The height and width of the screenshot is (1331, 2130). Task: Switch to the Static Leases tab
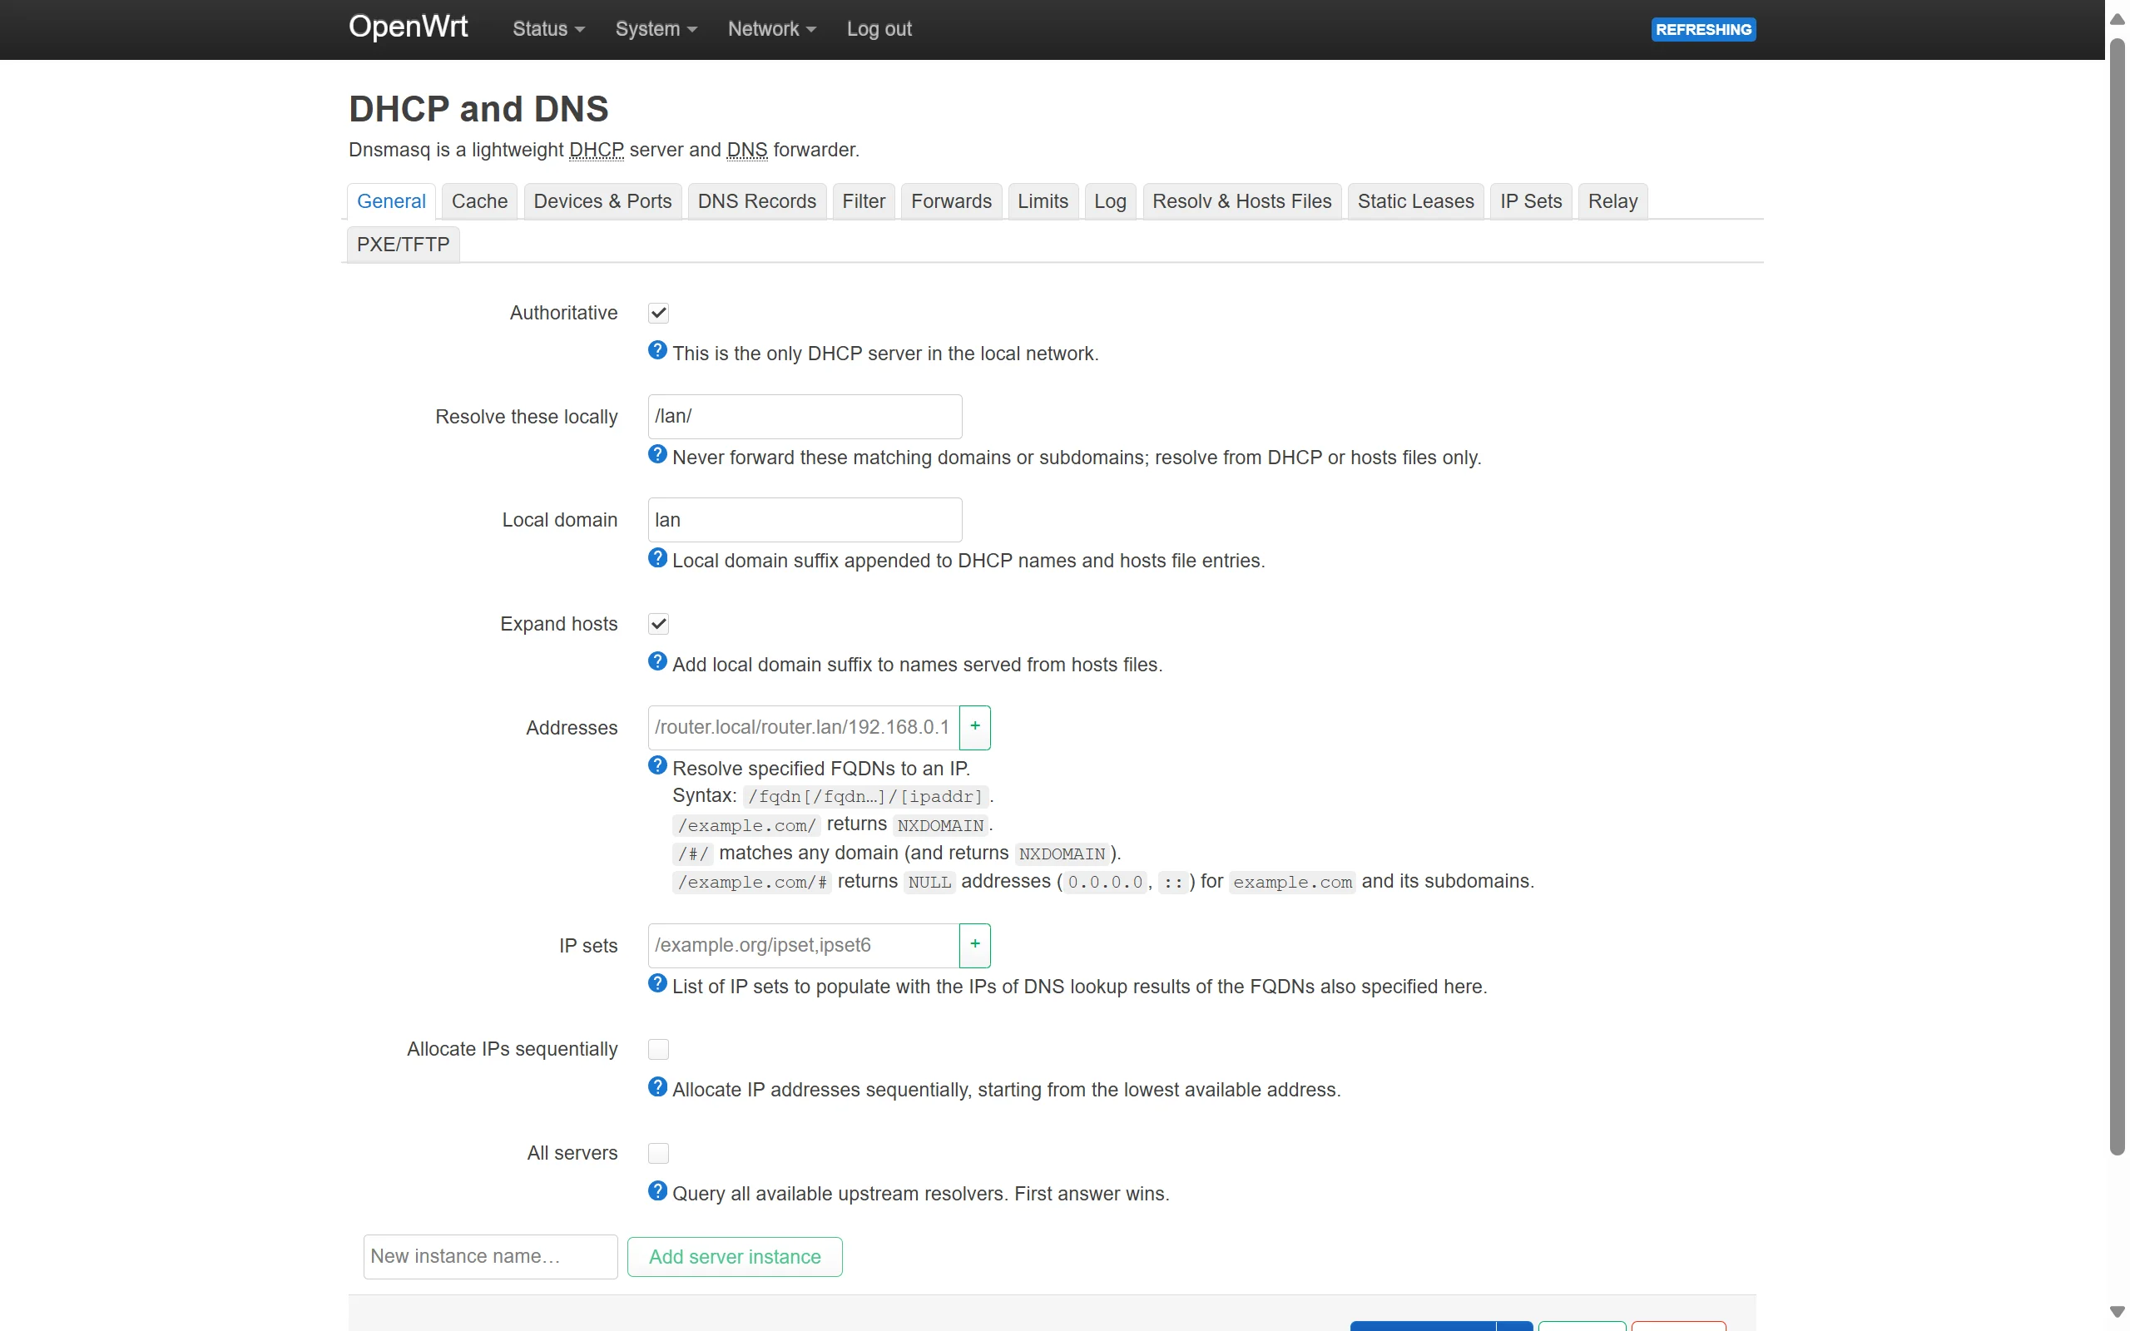pyautogui.click(x=1415, y=201)
